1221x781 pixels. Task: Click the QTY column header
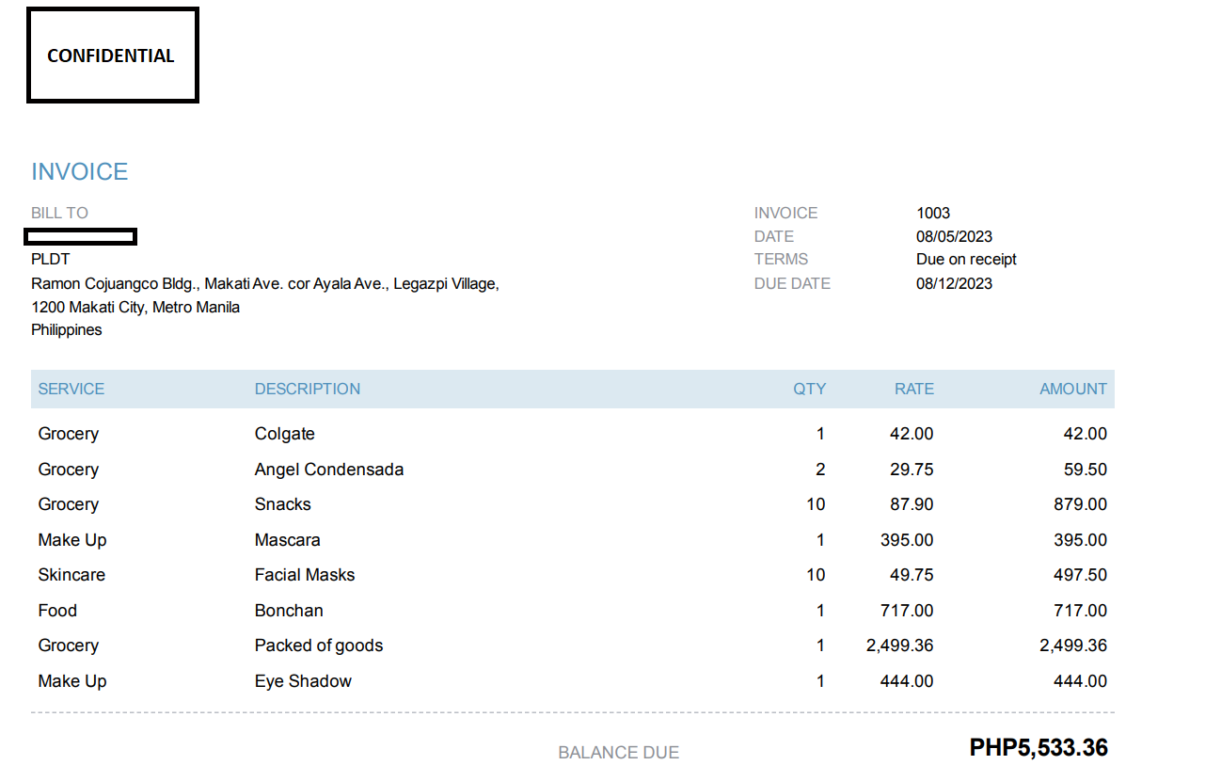[809, 389]
